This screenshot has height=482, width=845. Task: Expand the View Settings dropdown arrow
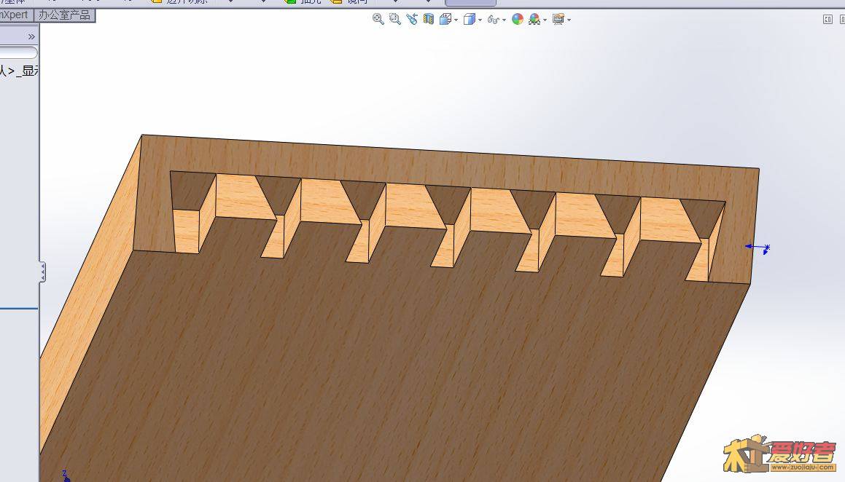(x=569, y=20)
